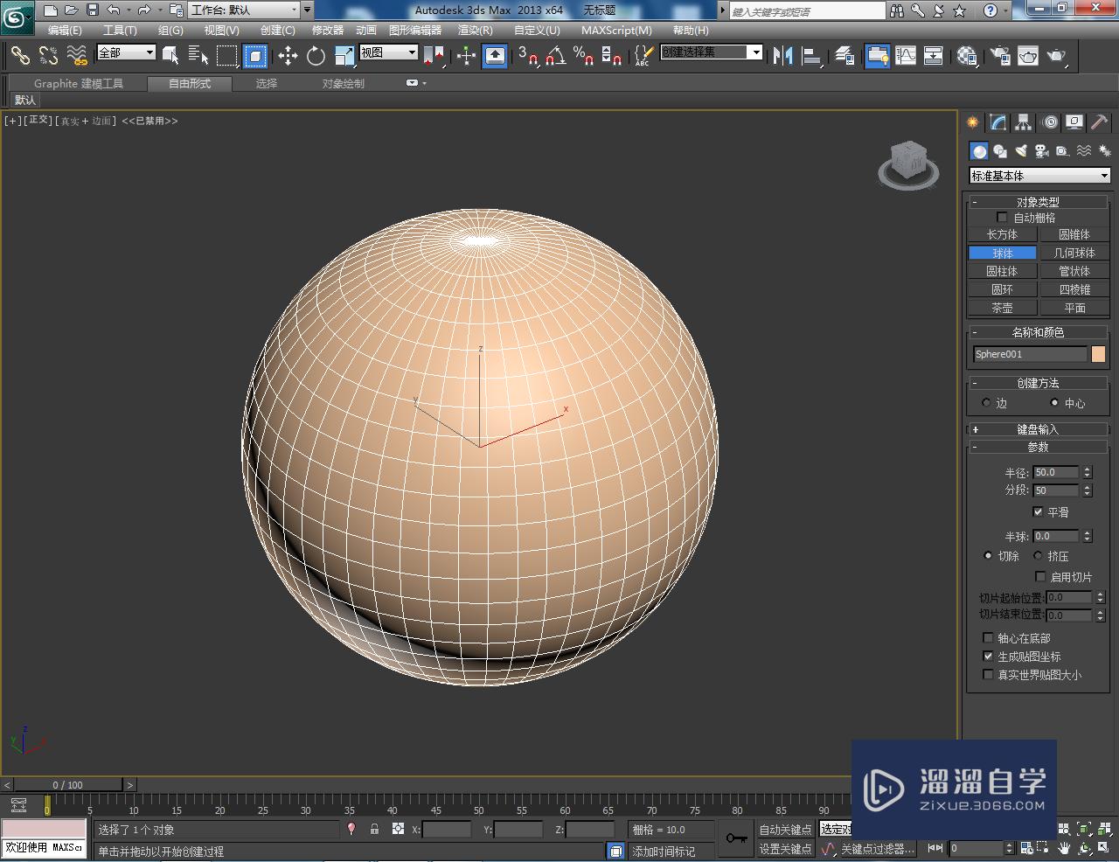Activate the Select Object arrow tool
This screenshot has height=862, width=1119.
pyautogui.click(x=170, y=56)
